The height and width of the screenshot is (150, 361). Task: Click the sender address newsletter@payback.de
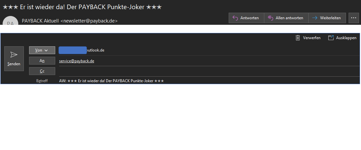(x=89, y=21)
